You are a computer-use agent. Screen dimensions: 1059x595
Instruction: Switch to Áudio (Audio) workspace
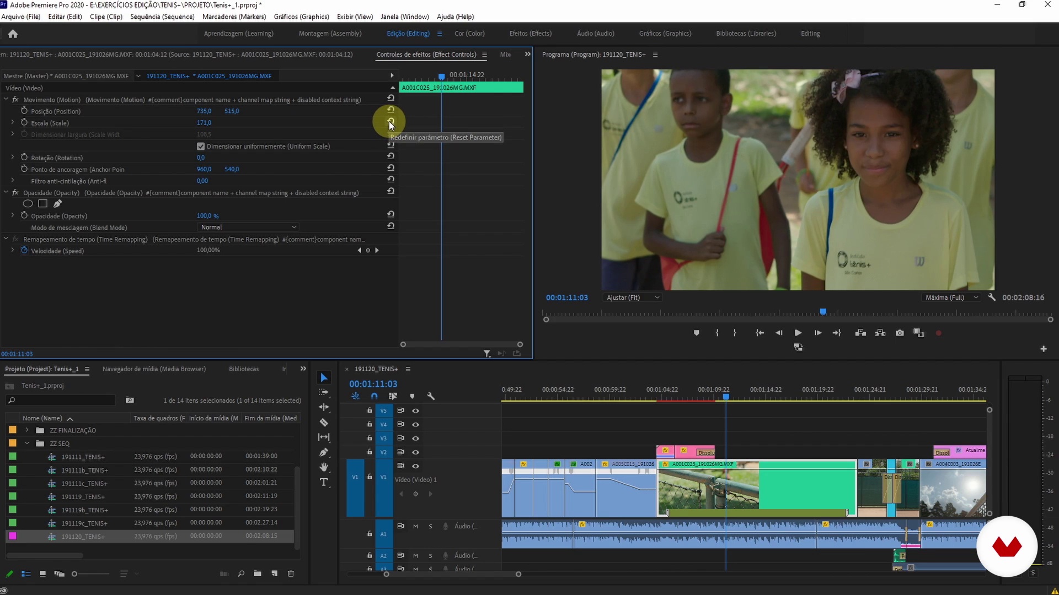tap(595, 33)
